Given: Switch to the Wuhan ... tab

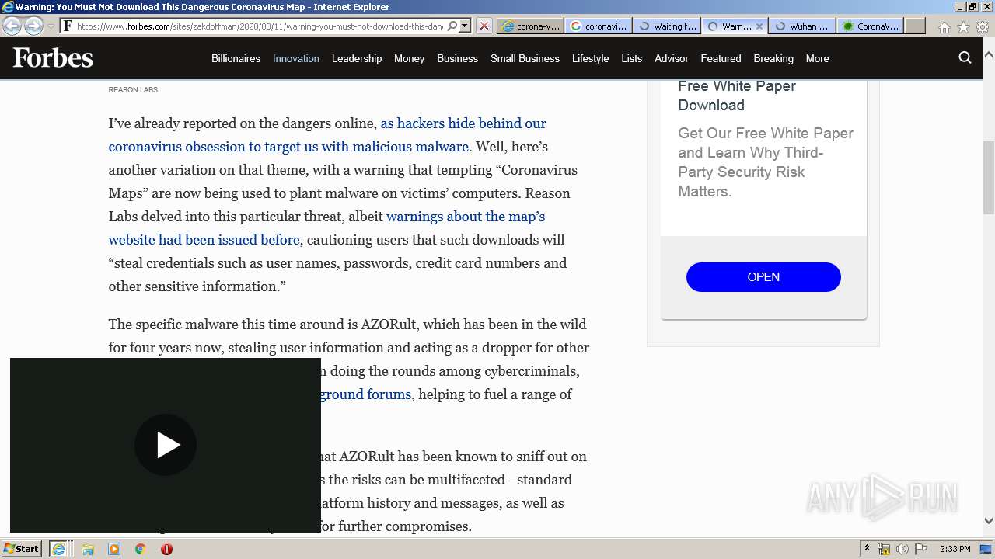Looking at the screenshot, I should [x=802, y=26].
